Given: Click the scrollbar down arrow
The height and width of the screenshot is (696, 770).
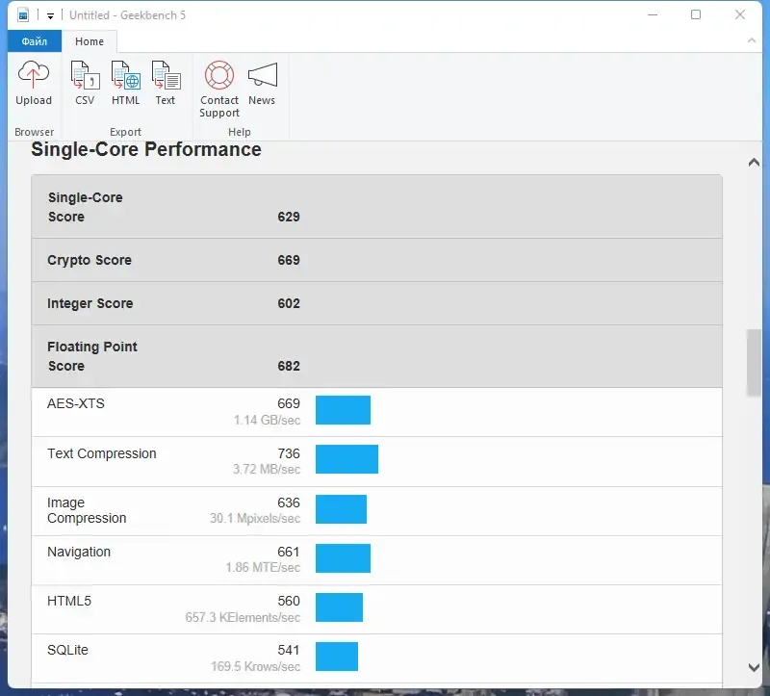Looking at the screenshot, I should pos(754,667).
